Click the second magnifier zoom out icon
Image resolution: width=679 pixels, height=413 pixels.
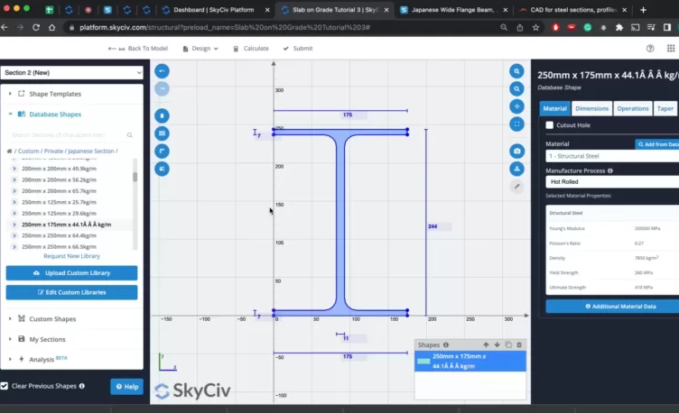(x=516, y=88)
